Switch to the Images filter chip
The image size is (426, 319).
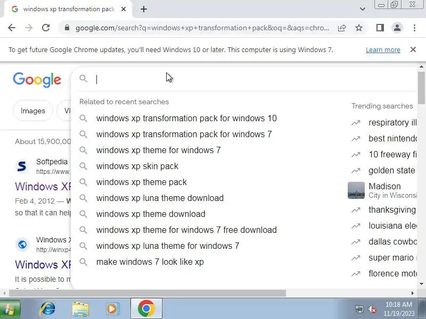[33, 111]
